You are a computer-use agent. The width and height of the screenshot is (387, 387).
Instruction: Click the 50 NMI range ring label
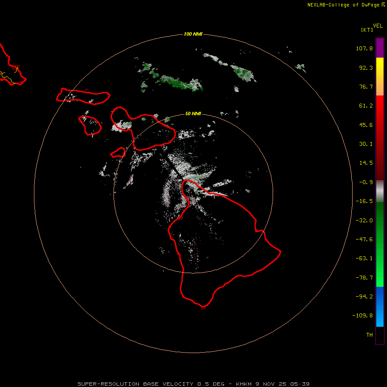(193, 114)
